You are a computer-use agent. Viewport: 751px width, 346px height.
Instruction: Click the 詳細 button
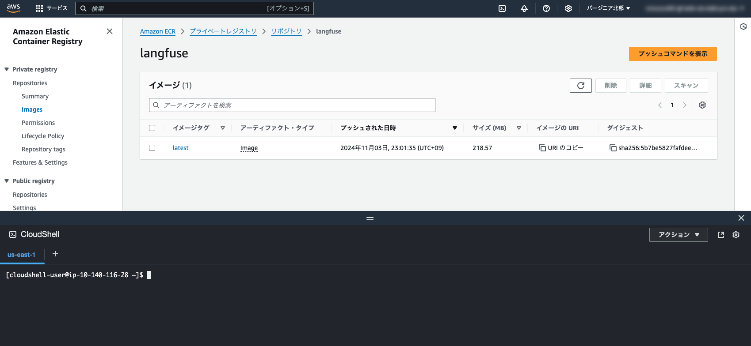click(x=645, y=86)
